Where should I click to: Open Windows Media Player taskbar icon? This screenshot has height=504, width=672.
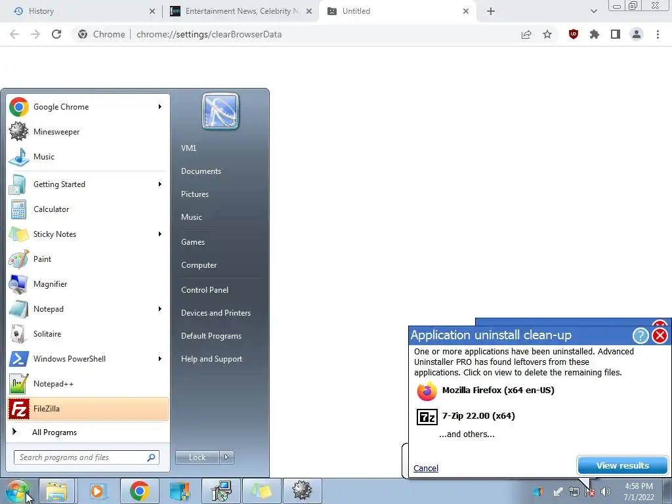[x=97, y=491]
